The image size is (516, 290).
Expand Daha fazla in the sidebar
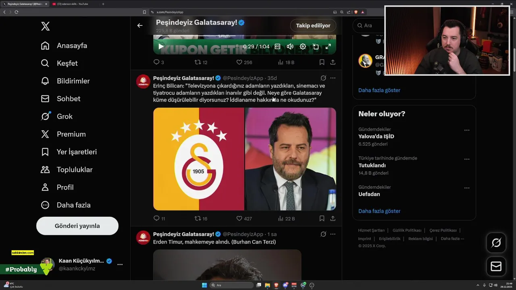tap(66, 205)
